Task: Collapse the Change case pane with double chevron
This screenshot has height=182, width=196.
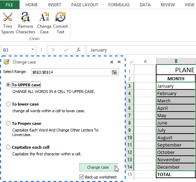Action: pyautogui.click(x=119, y=62)
